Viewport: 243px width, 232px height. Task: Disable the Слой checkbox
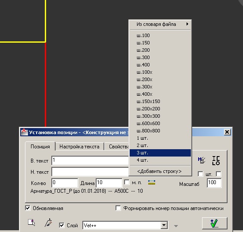[62, 225]
